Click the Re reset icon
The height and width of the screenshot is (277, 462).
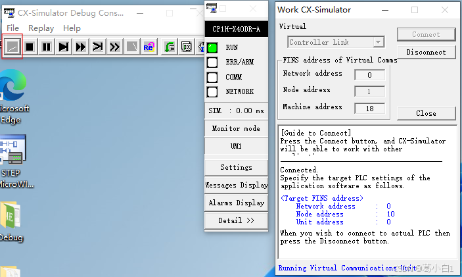click(x=149, y=47)
